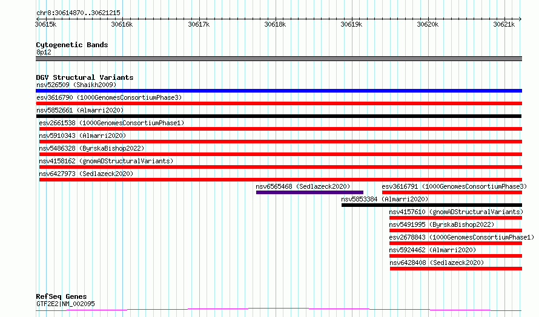Click the right arrowhead on the ruler
This screenshot has width=539, height=317.
pos(520,19)
